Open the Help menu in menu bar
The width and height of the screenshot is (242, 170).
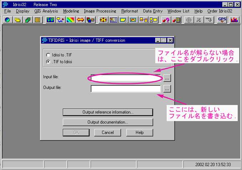point(198,11)
